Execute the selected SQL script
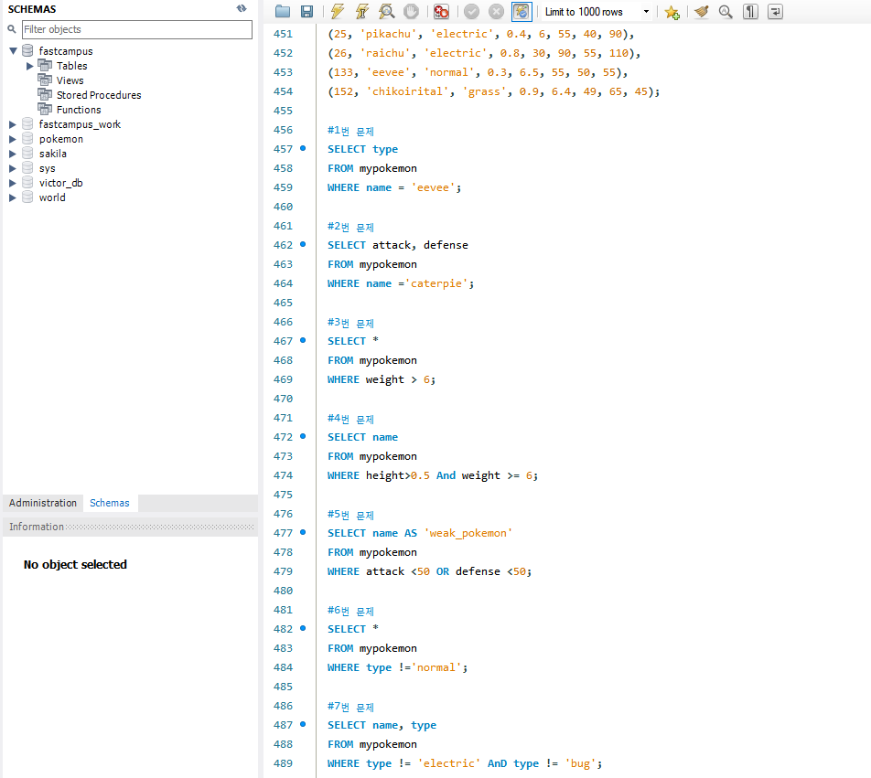Screen dimensions: 871x778 pos(338,11)
